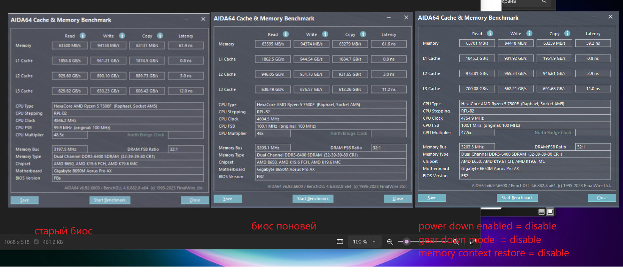The image size is (623, 273).
Task: Click Save in the right AIDA64 window
Action: click(x=432, y=198)
